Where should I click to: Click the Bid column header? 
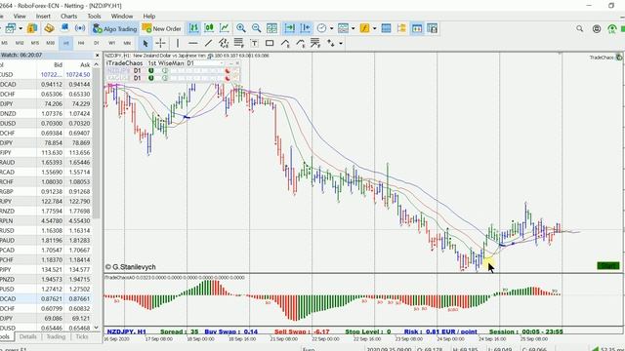(59, 65)
